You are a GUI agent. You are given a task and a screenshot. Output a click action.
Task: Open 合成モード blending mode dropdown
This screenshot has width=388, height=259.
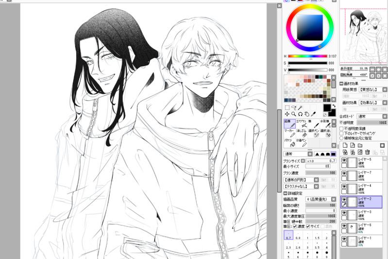372,116
